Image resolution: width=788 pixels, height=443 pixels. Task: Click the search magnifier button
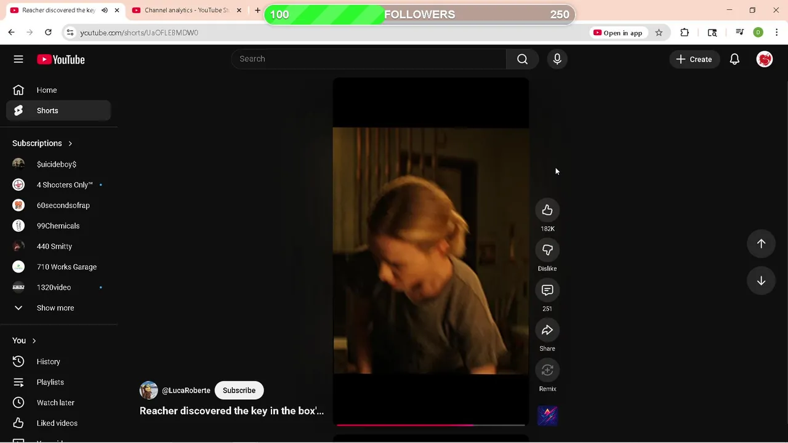point(522,59)
